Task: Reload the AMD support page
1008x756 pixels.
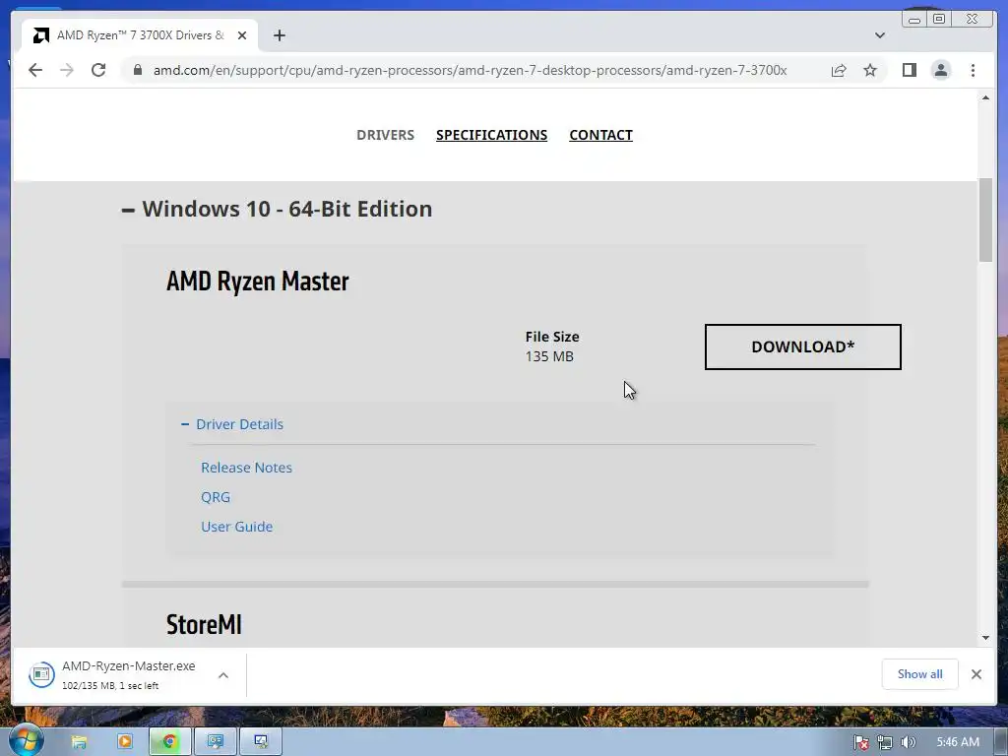Action: 98,70
